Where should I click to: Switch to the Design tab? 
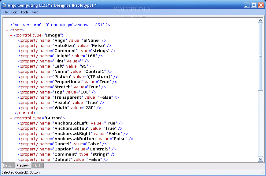coord(8,165)
